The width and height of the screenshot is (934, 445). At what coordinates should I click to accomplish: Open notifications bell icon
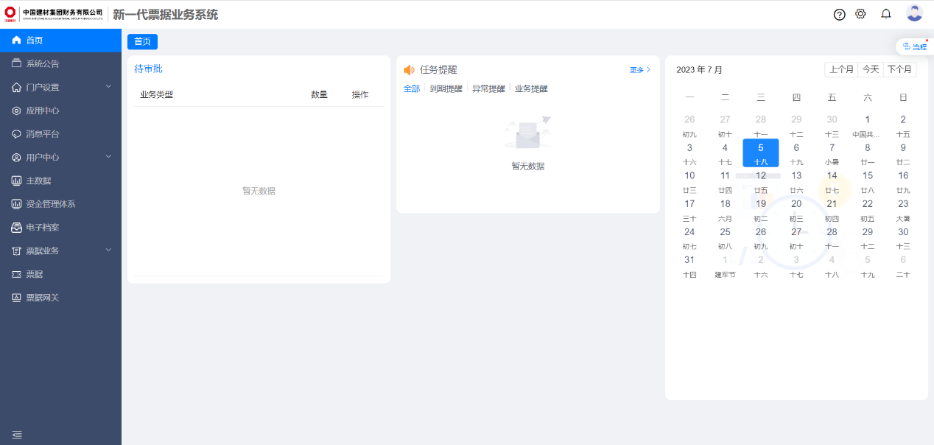pyautogui.click(x=886, y=14)
